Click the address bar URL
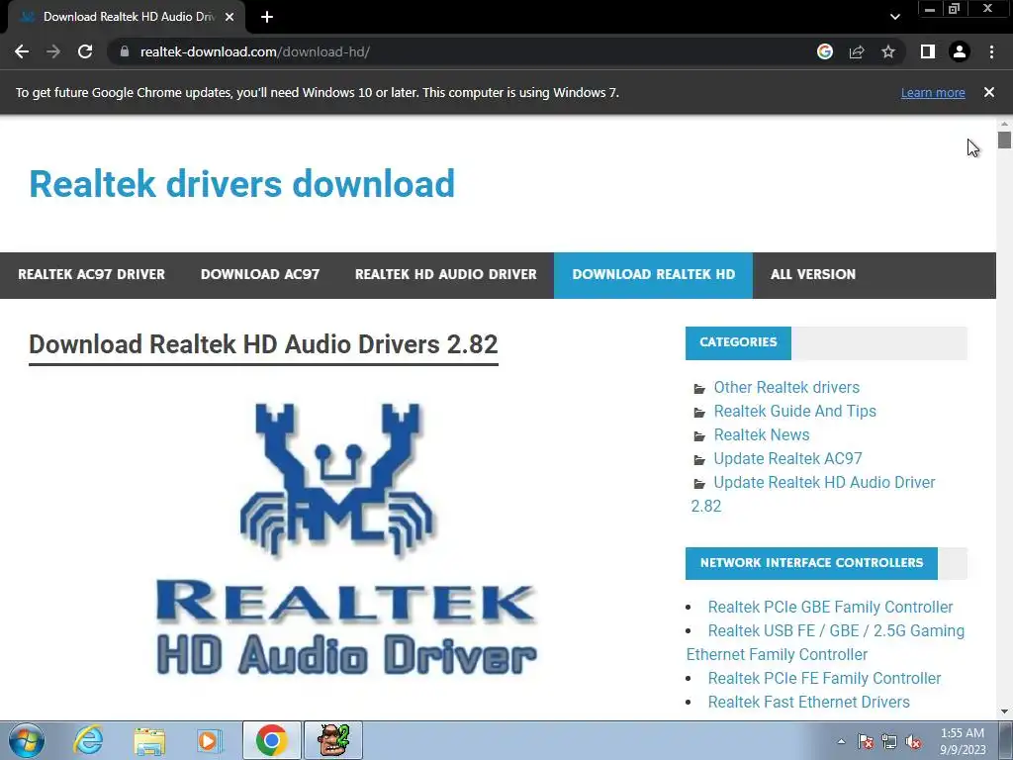 [254, 51]
